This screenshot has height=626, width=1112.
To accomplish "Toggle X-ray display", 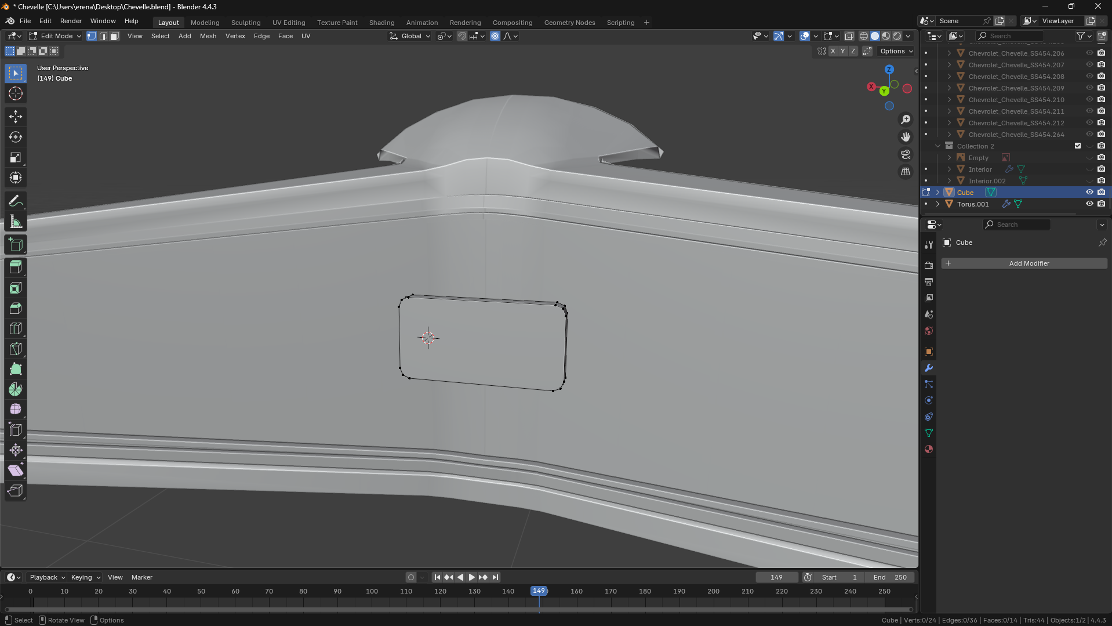I will coord(849,36).
